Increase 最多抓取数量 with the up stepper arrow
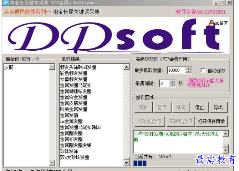239x171 pixels. [x=188, y=69]
